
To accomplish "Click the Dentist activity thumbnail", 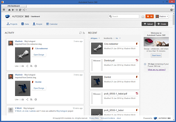I will (23, 88).
